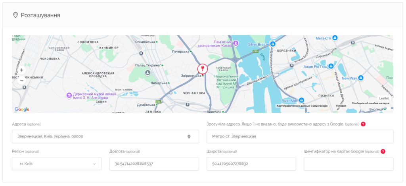Click the КУЧМИН ЯР map label
This screenshot has height=186, width=406.
point(109,48)
